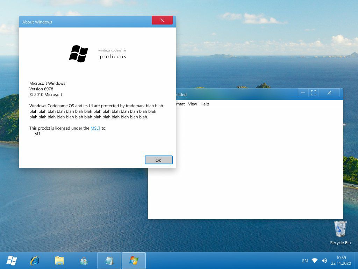Open the Start menu Windows logo
Screen dimensions: 358x269
pos(12,261)
